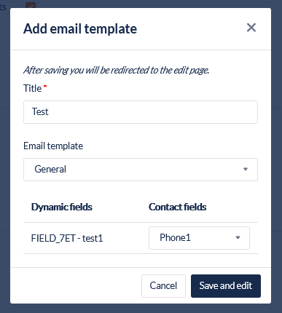Click the italic redirect notice text
Viewport: 282px width, 313px height.
pos(117,70)
